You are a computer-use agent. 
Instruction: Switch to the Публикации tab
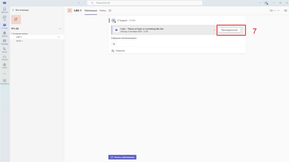(x=91, y=10)
